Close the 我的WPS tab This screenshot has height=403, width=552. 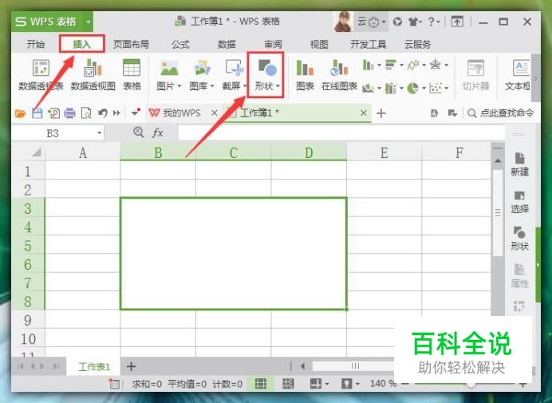[x=214, y=113]
